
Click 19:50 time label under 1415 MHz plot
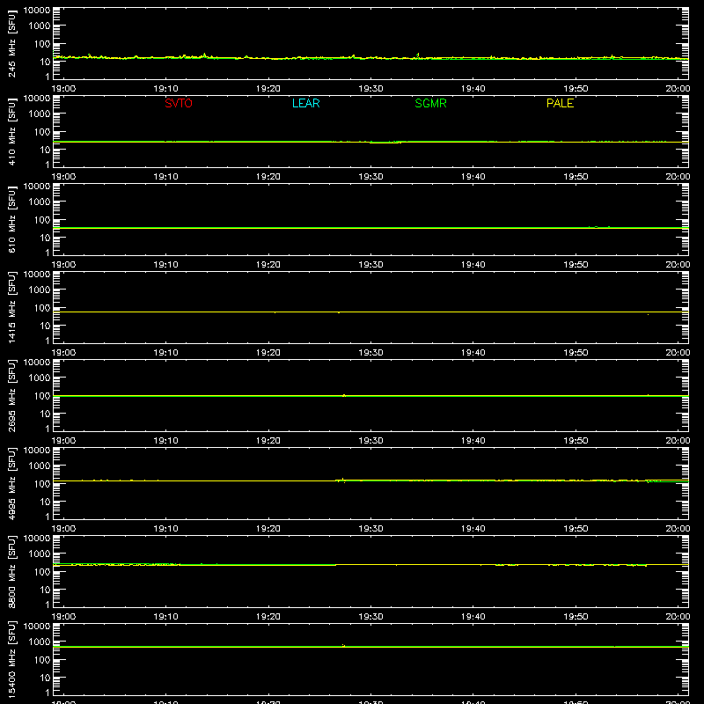[576, 353]
